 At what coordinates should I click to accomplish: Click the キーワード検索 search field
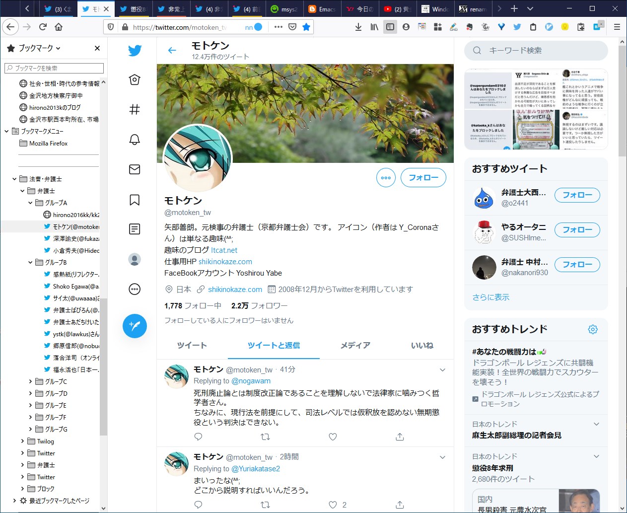pyautogui.click(x=536, y=50)
